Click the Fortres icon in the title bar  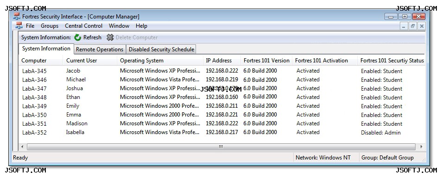click(17, 16)
